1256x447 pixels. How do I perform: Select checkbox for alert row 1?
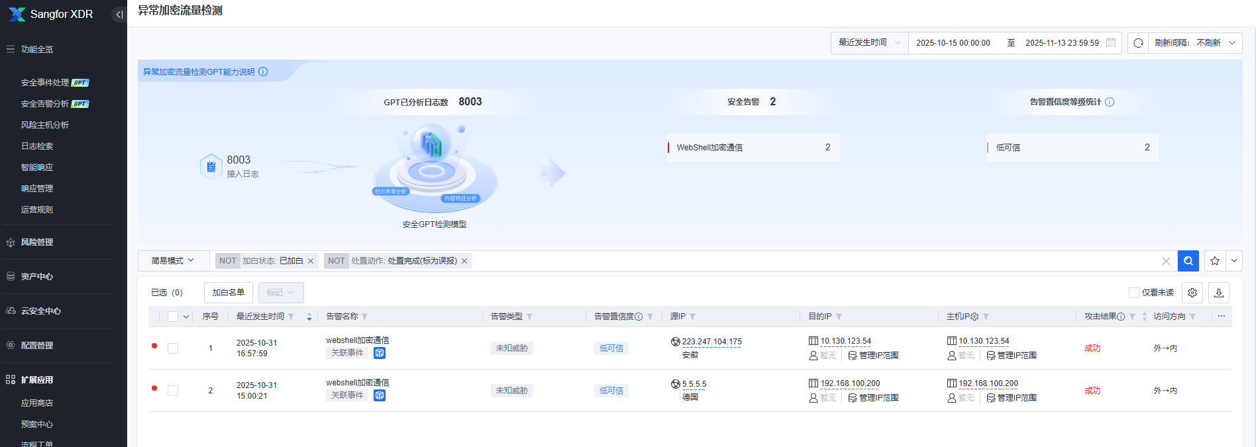tap(173, 348)
